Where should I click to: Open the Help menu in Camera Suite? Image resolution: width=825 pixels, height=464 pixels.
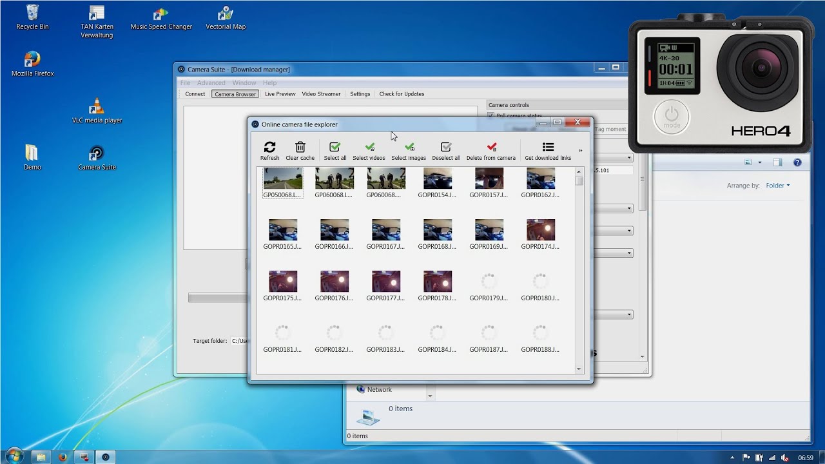click(269, 82)
